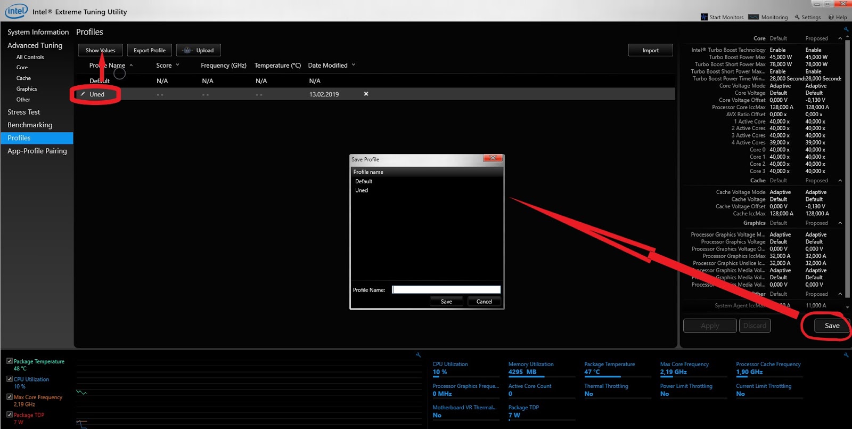Click the Processor Cache Frequency tile
Image resolution: width=852 pixels, height=429 pixels.
click(770, 369)
